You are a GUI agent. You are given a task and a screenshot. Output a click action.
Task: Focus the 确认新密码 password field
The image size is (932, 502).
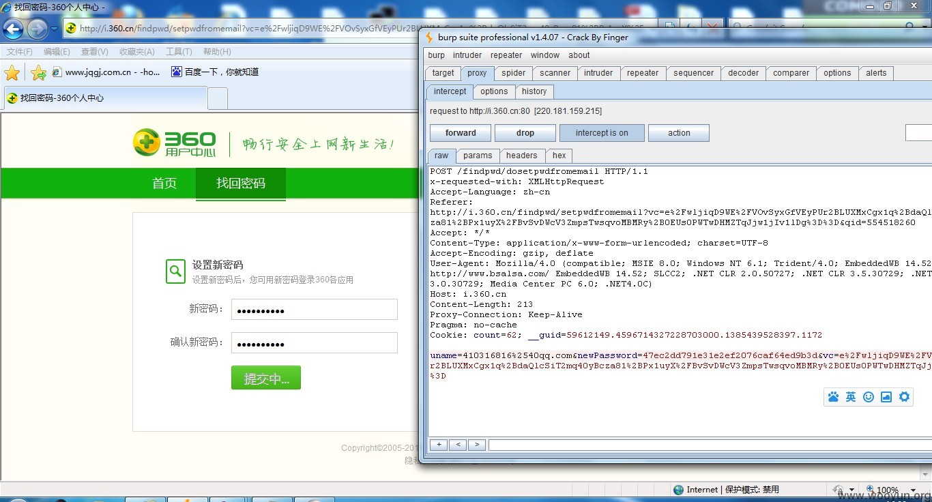click(x=315, y=342)
